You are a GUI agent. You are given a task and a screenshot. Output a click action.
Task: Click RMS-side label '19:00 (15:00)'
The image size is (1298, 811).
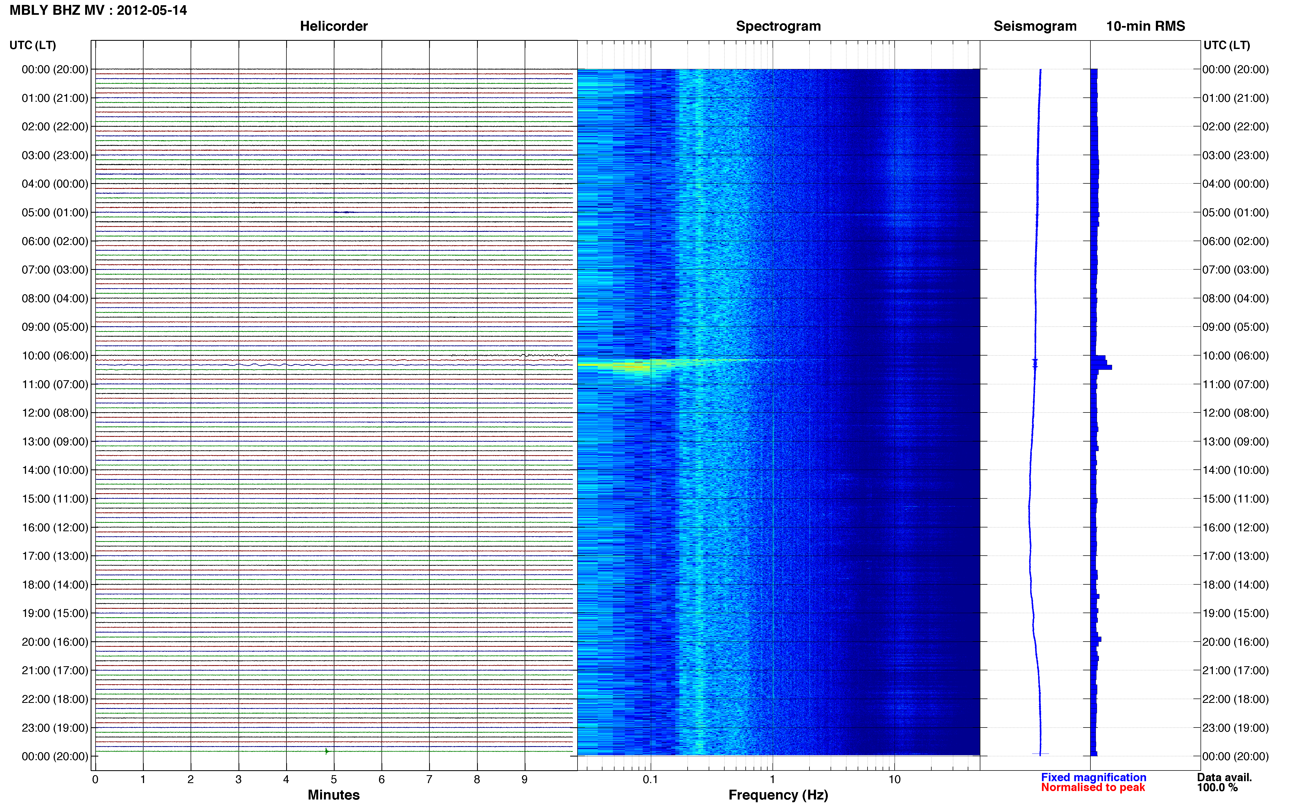[x=1236, y=613]
